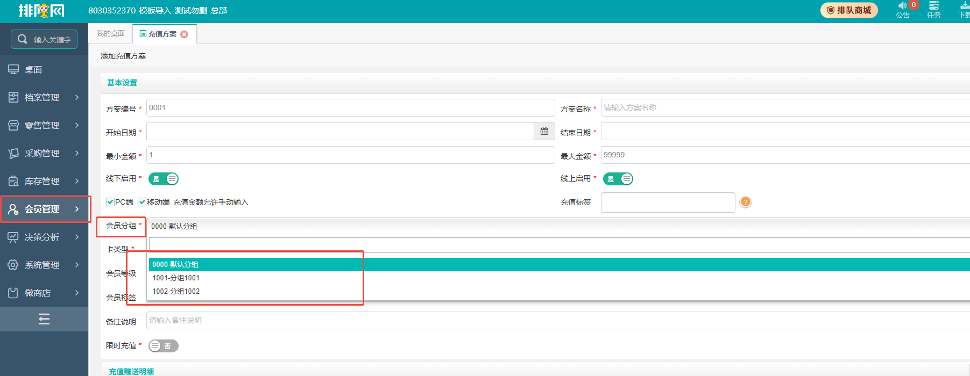Image resolution: width=970 pixels, height=376 pixels.
Task: Expand the 库存管理 chevron
Action: click(x=77, y=181)
